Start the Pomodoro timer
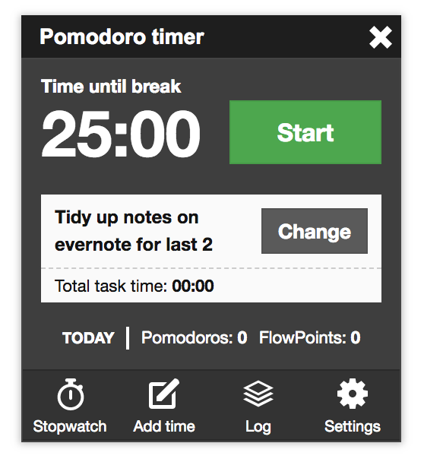The width and height of the screenshot is (424, 462). (x=305, y=132)
